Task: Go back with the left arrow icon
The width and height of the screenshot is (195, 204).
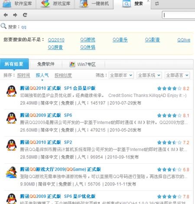Action: pyautogui.click(x=6, y=15)
